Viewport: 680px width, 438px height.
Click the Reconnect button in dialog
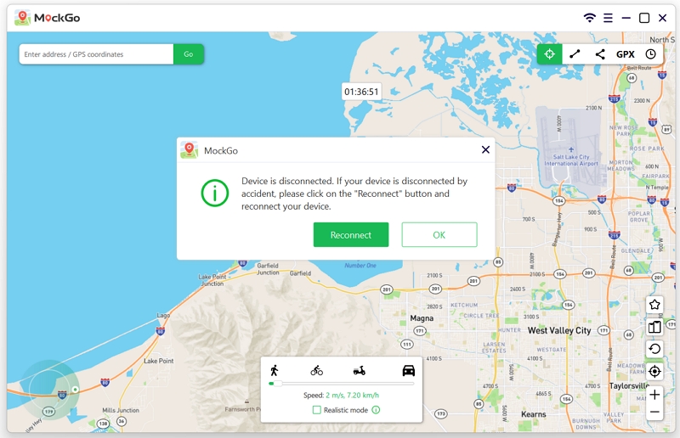[x=351, y=235]
